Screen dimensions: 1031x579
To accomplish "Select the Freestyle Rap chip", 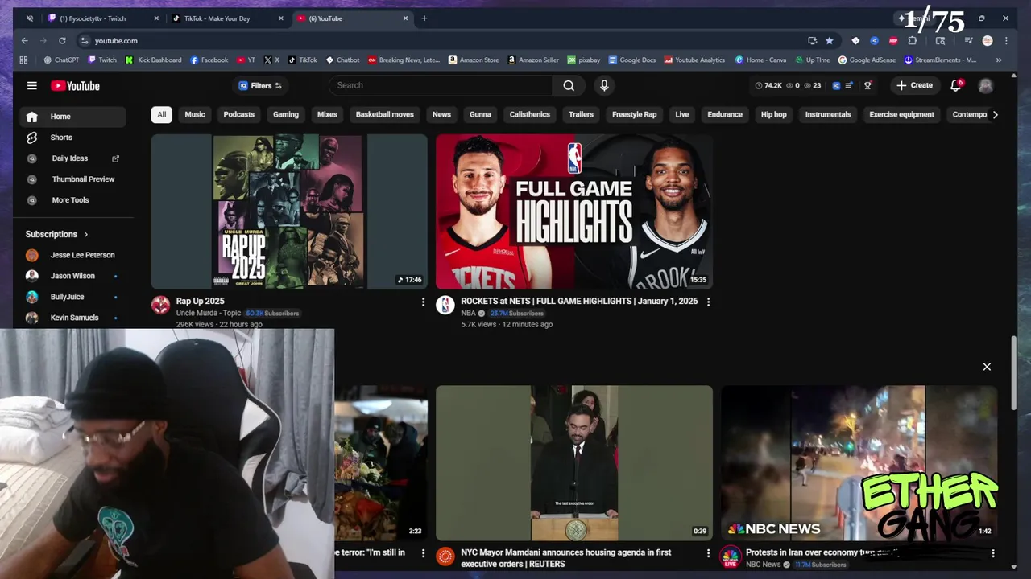I will [634, 114].
